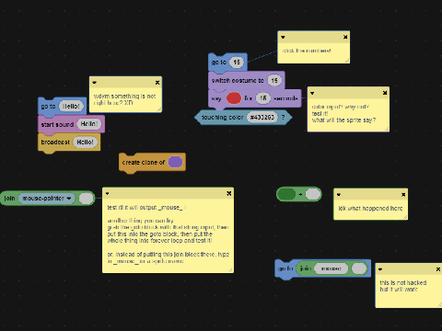
Task: Collapse the 'click the numbers' comment
Action: pyautogui.click(x=283, y=37)
